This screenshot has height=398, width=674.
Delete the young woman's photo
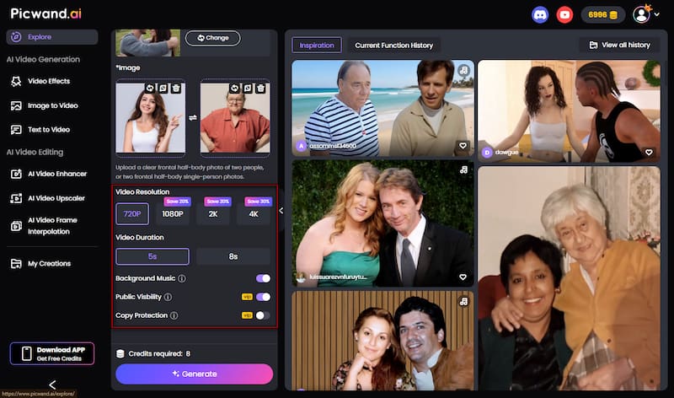176,89
